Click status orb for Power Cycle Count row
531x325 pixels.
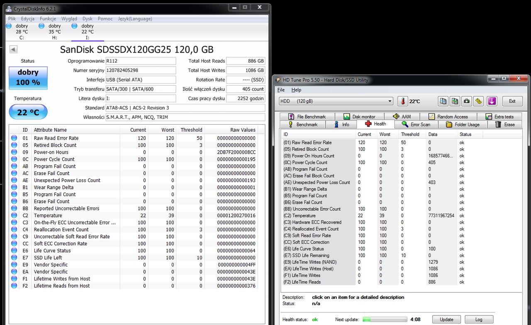14,159
